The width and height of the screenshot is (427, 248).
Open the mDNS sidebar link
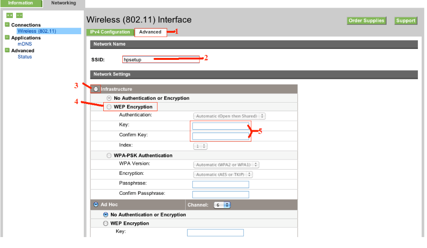pos(25,44)
